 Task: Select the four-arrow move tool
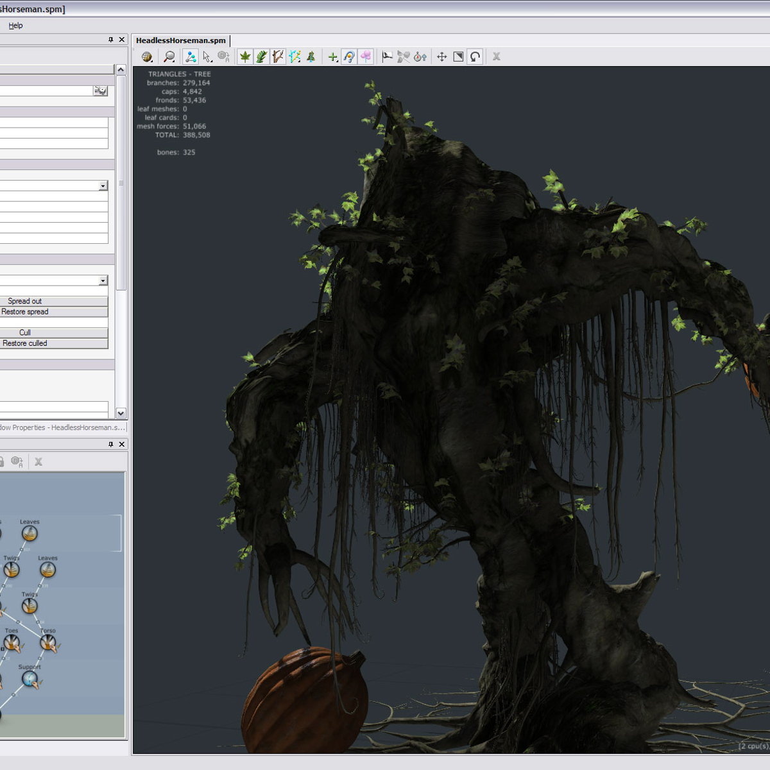(442, 56)
